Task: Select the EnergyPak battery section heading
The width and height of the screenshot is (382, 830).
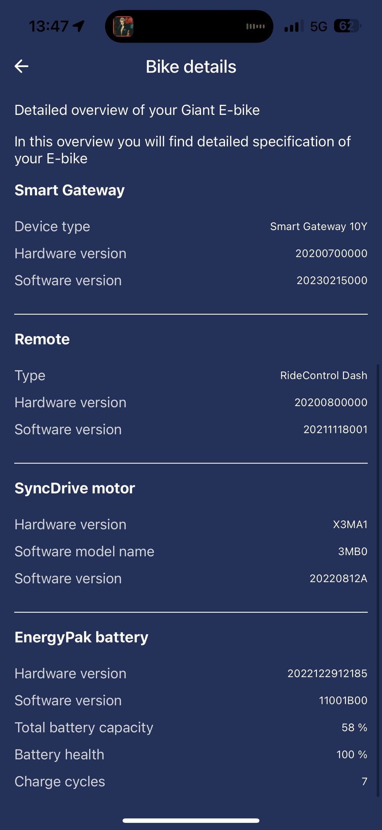Action: [82, 637]
